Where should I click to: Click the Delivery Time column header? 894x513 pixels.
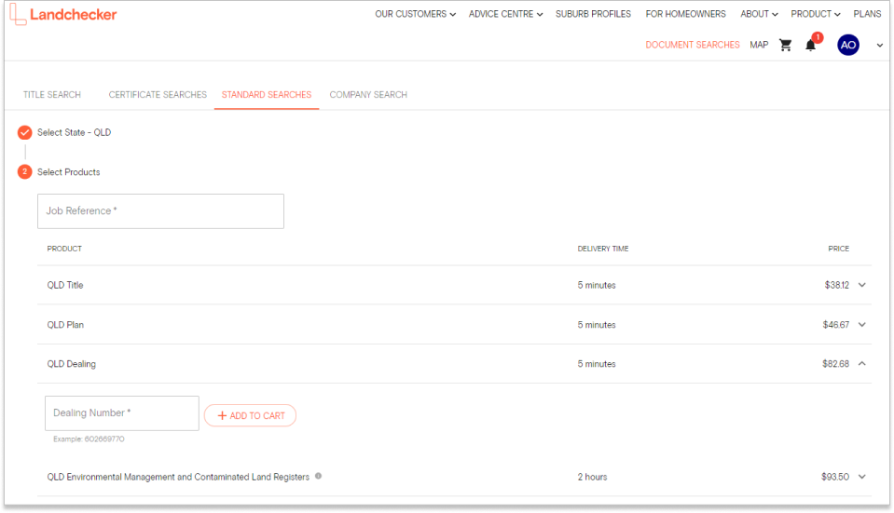pos(602,249)
